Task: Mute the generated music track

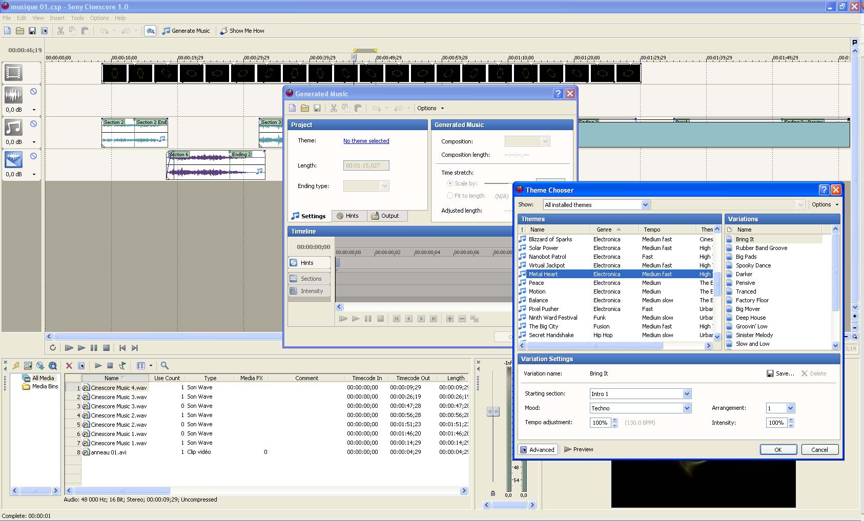Action: pyautogui.click(x=33, y=124)
